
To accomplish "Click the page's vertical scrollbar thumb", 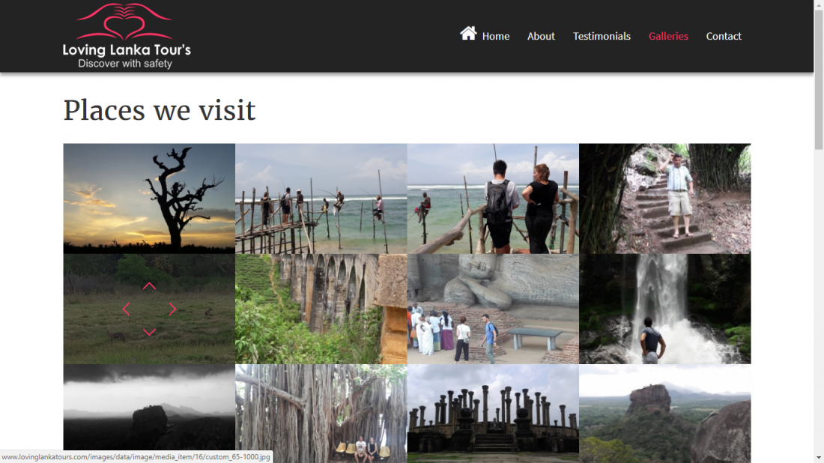I will click(819, 79).
